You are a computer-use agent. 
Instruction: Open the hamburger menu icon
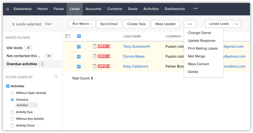point(8,9)
